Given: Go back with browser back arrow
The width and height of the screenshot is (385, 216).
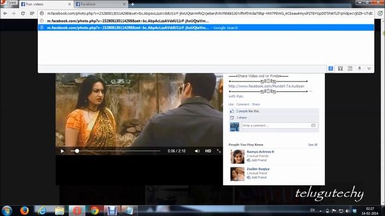Looking at the screenshot, I should click(5, 13).
